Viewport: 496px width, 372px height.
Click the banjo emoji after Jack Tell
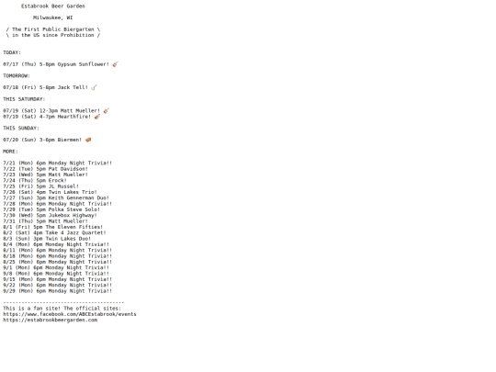coord(94,87)
